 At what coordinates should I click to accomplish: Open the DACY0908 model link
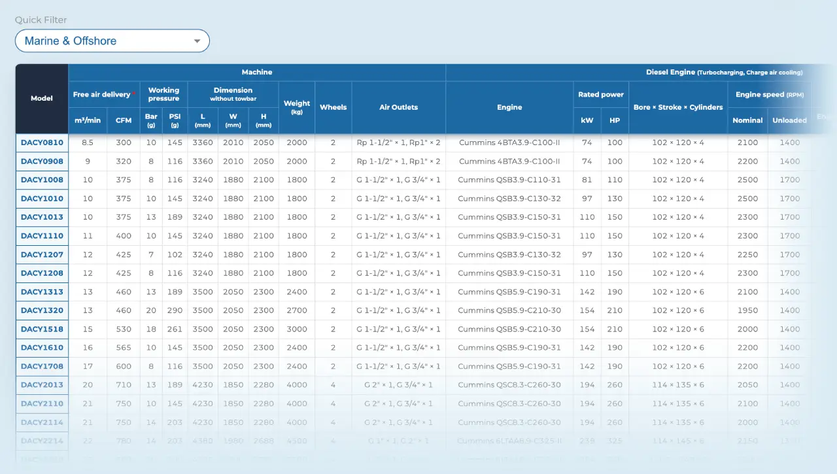coord(42,161)
